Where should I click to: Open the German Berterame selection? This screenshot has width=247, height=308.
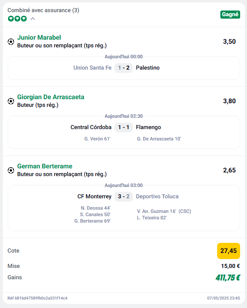(45, 166)
